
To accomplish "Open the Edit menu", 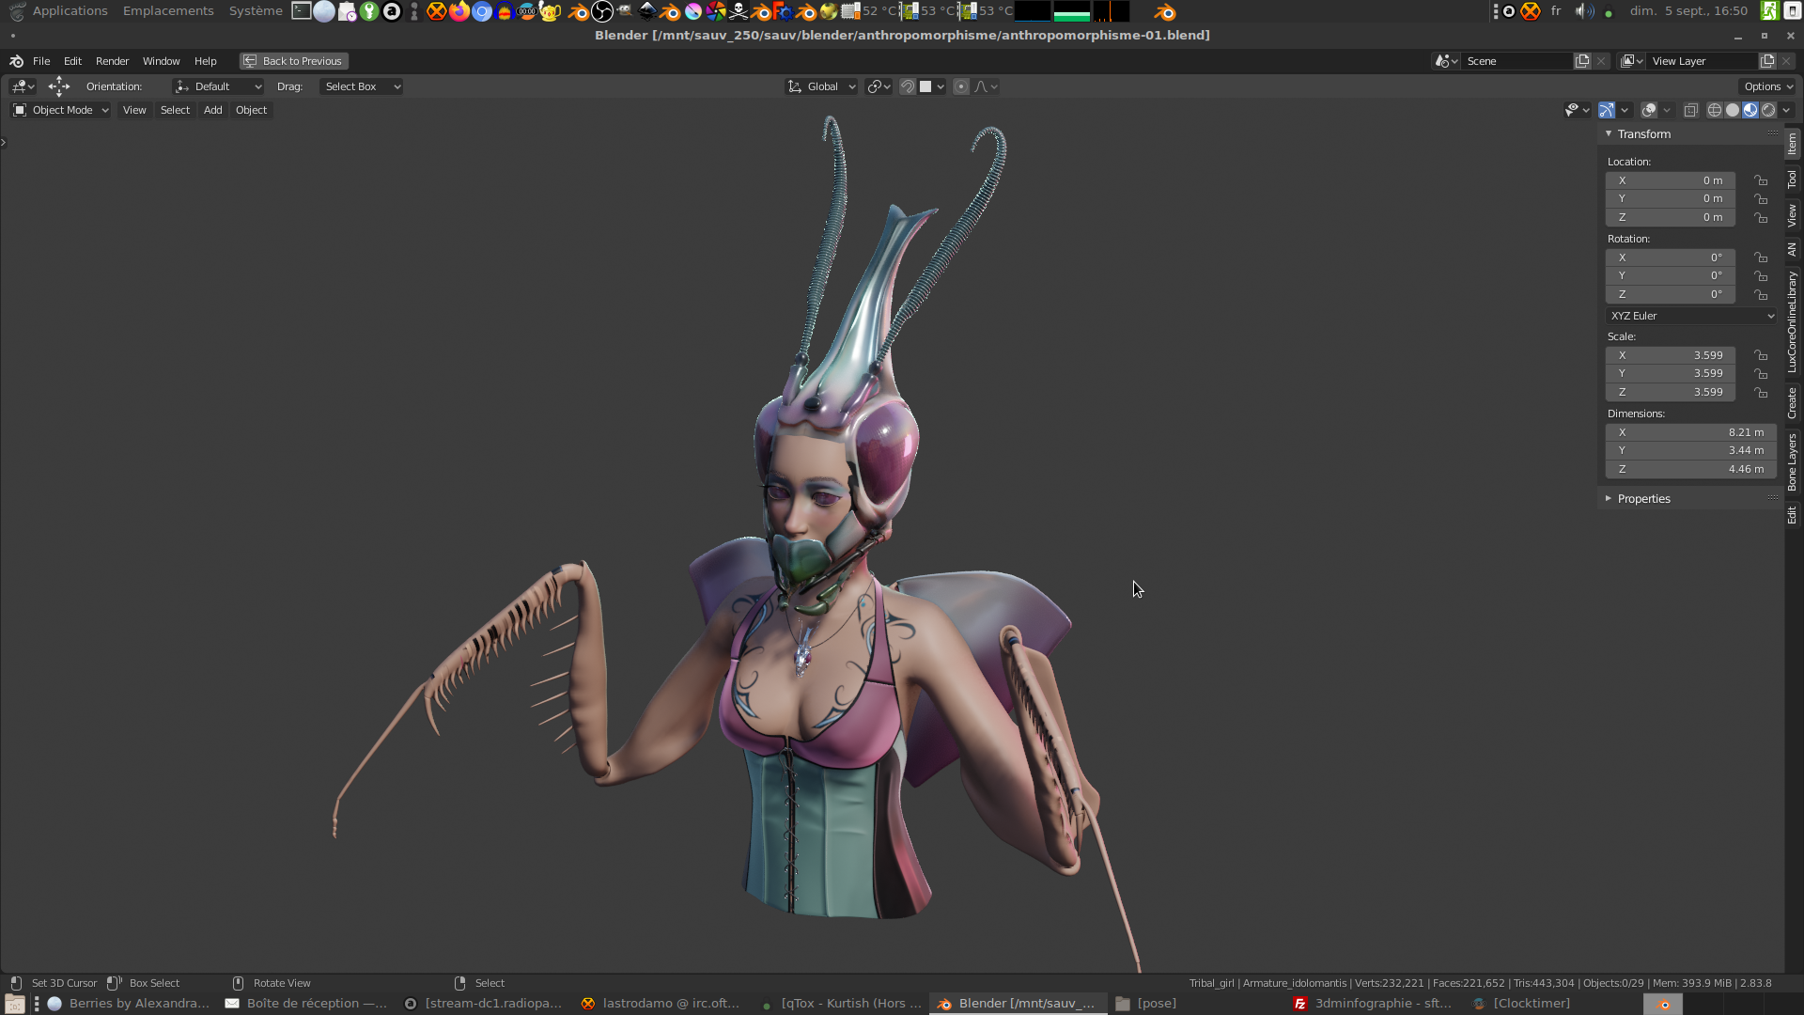I will (x=72, y=61).
